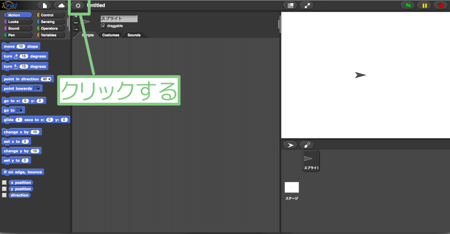
Task: Enable the x position watcher checkbox
Action: click(x=5, y=183)
